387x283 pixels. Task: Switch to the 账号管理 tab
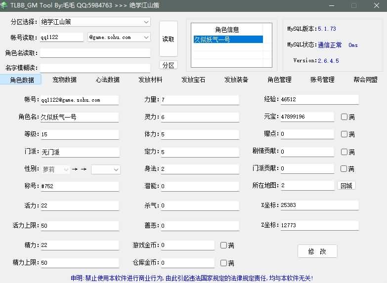coord(322,80)
